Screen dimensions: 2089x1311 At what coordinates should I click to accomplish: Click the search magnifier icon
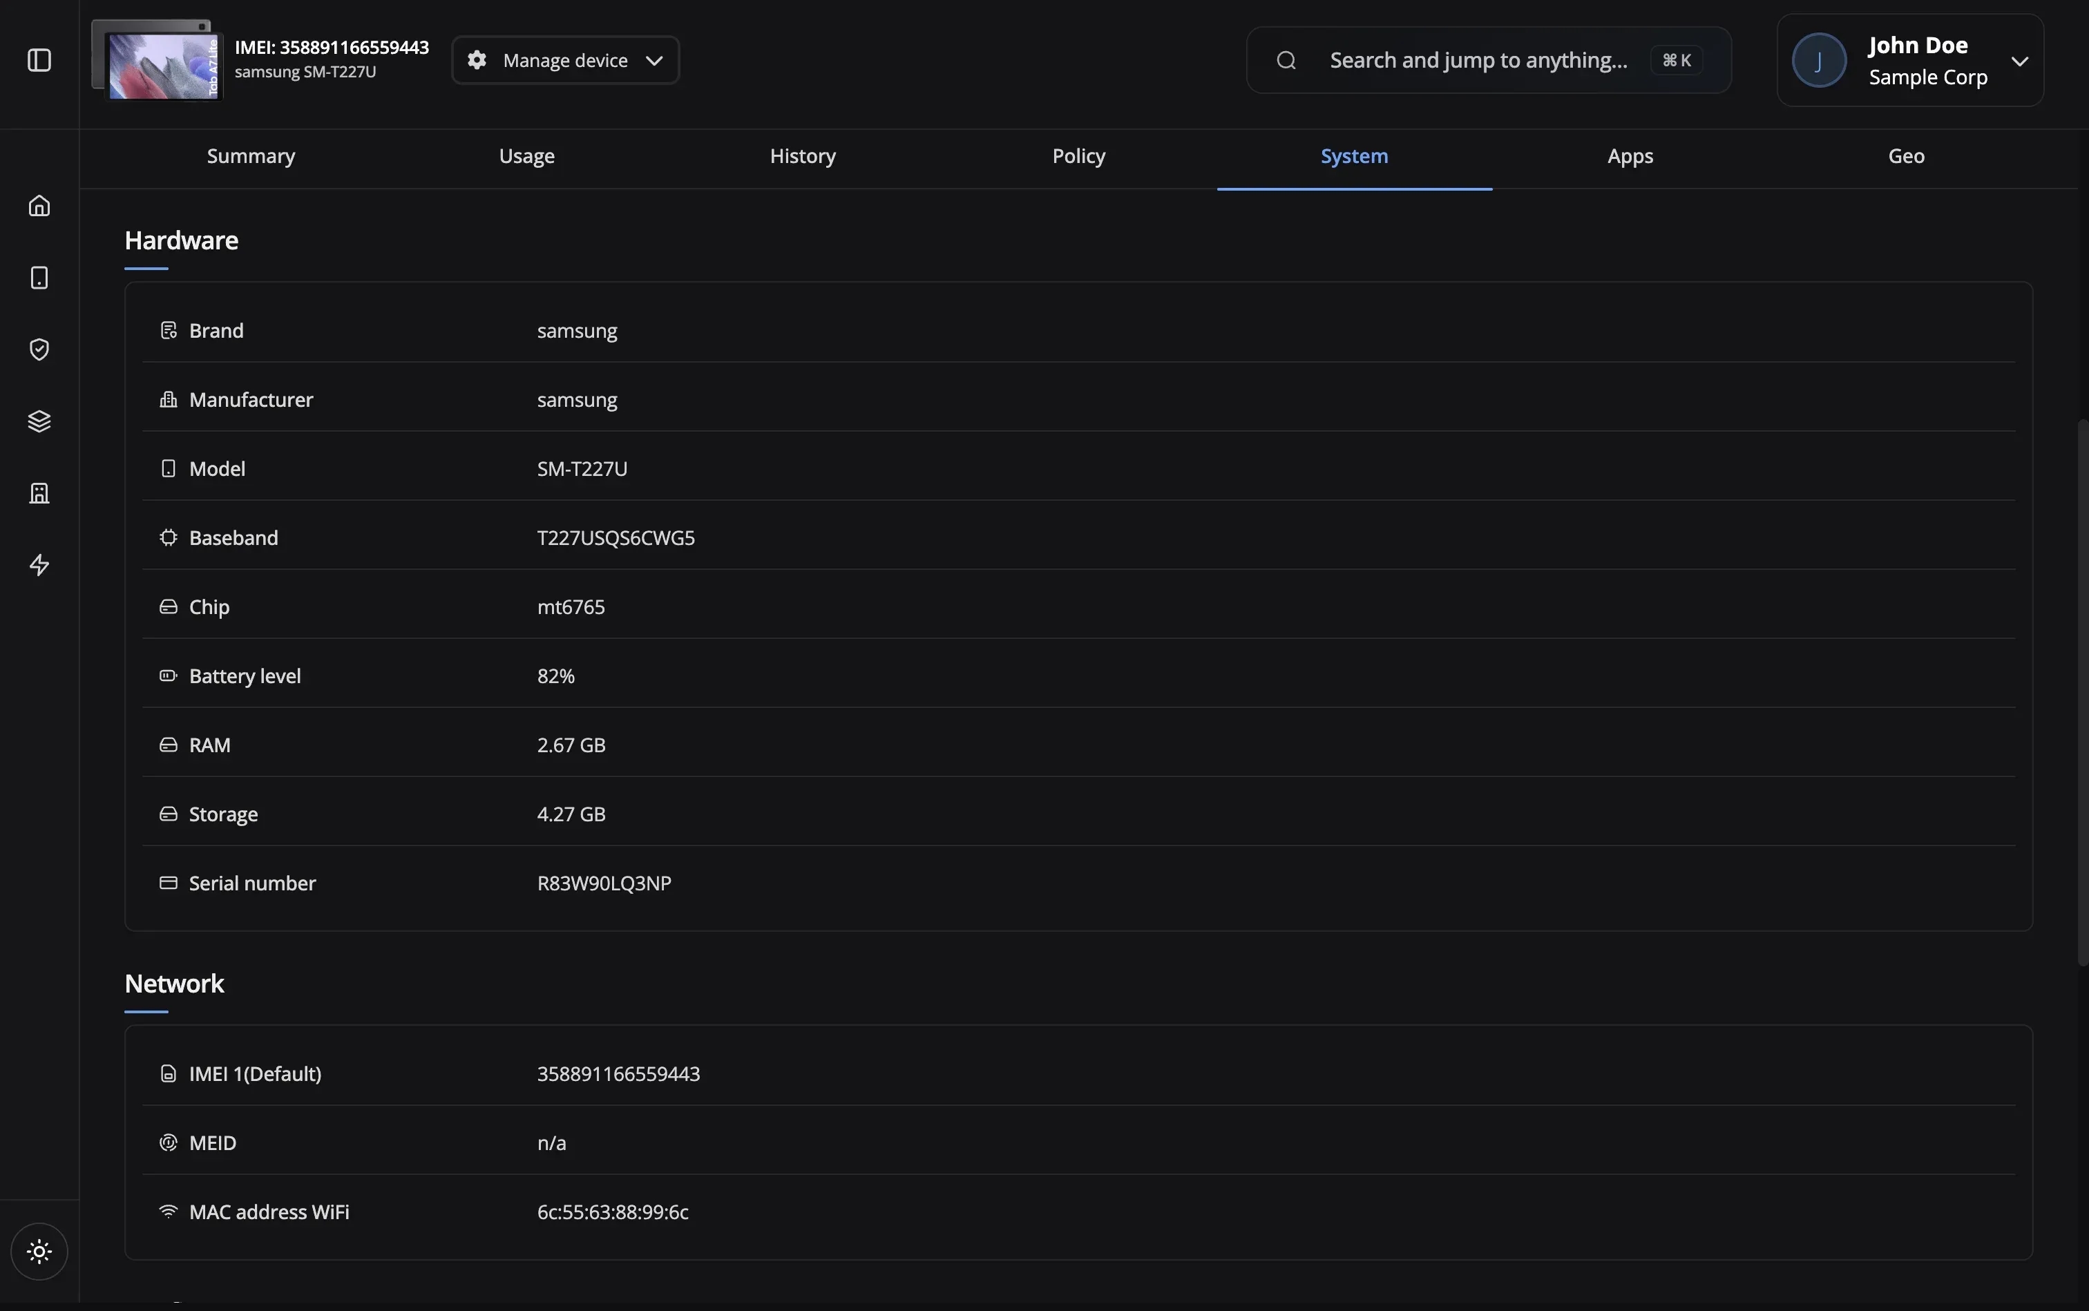1286,60
